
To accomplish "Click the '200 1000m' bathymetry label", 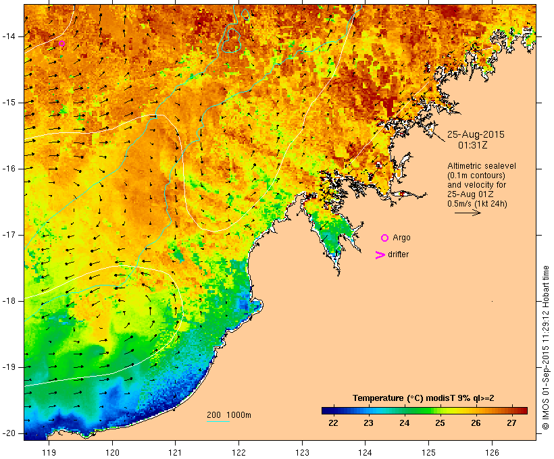I will click(229, 415).
